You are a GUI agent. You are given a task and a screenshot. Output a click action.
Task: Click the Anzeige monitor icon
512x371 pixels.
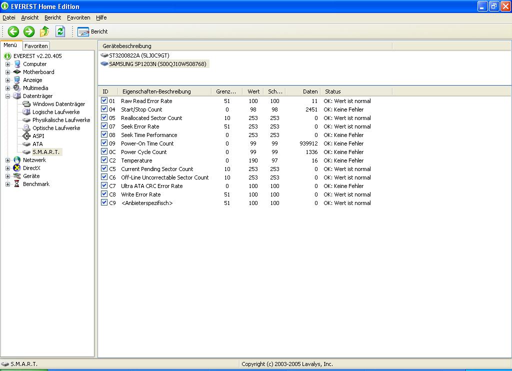[x=17, y=80]
